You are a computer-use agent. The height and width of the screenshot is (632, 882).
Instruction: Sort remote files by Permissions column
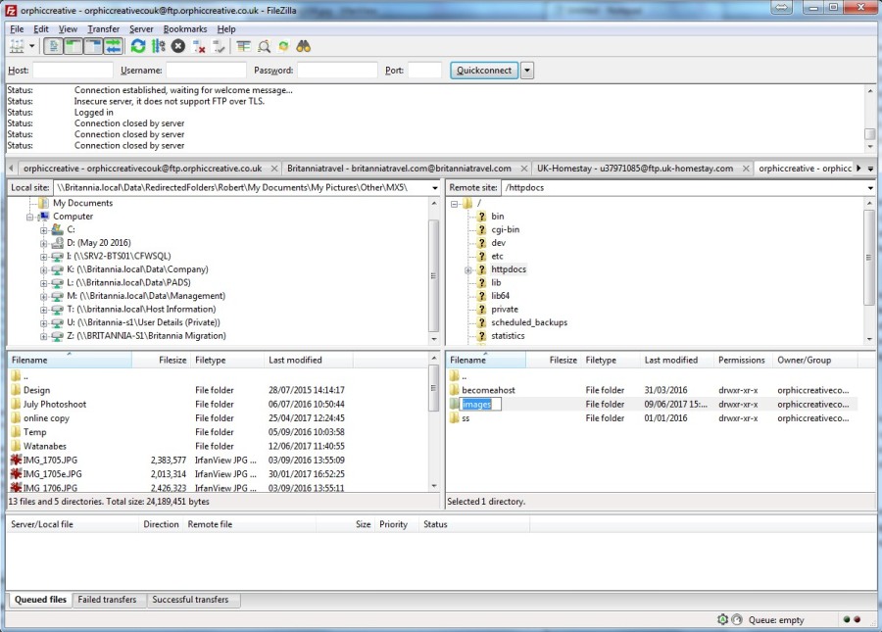(742, 360)
